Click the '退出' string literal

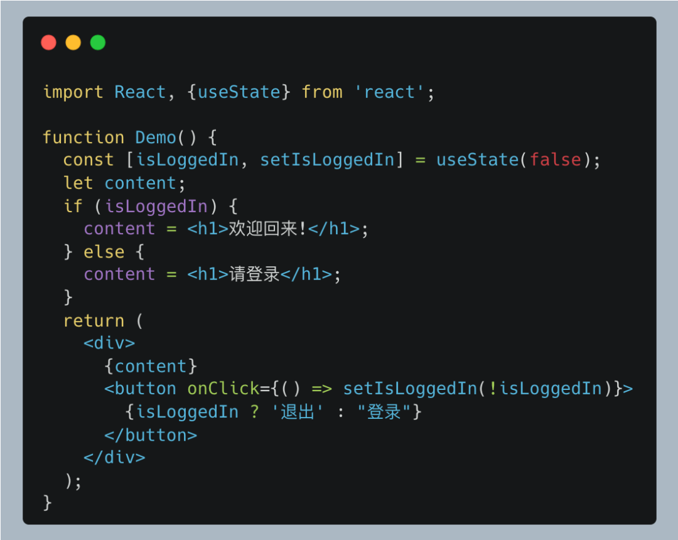point(297,412)
